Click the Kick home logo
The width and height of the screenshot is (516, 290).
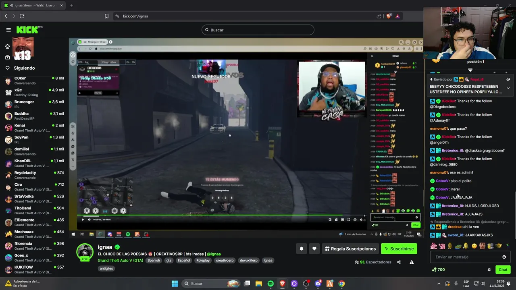(29, 30)
